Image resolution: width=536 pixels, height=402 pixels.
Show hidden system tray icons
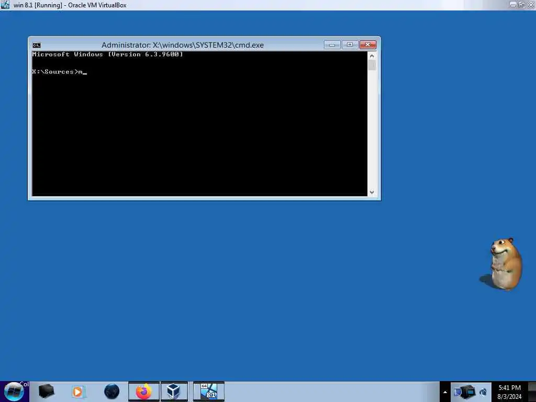pyautogui.click(x=445, y=392)
